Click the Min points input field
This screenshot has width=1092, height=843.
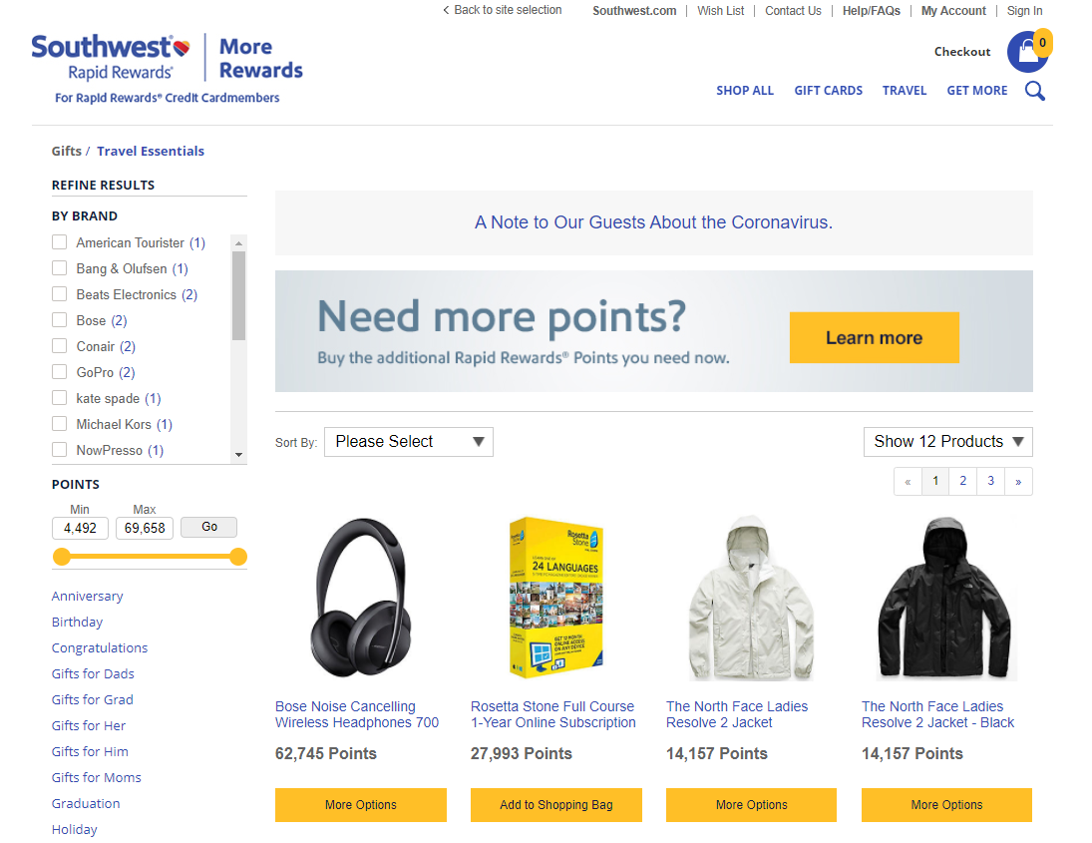point(80,528)
